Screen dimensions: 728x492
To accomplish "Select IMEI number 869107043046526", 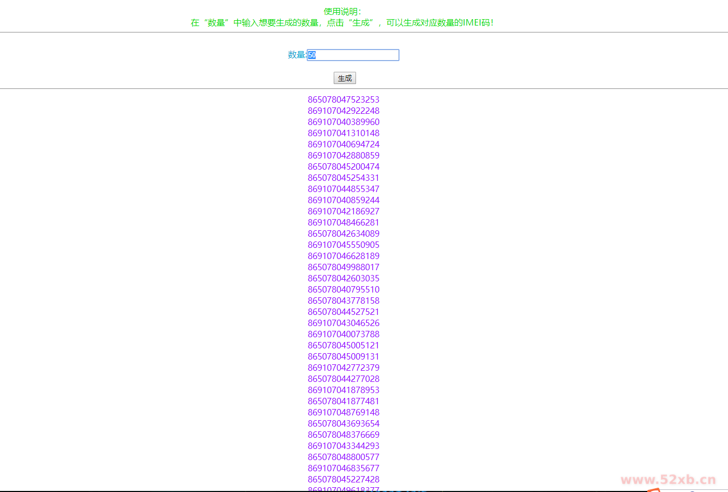I will (x=343, y=323).
